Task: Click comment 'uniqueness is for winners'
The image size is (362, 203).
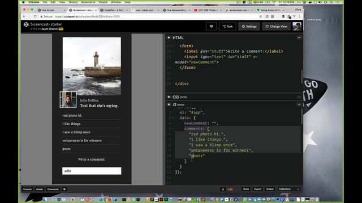Action: (x=82, y=140)
